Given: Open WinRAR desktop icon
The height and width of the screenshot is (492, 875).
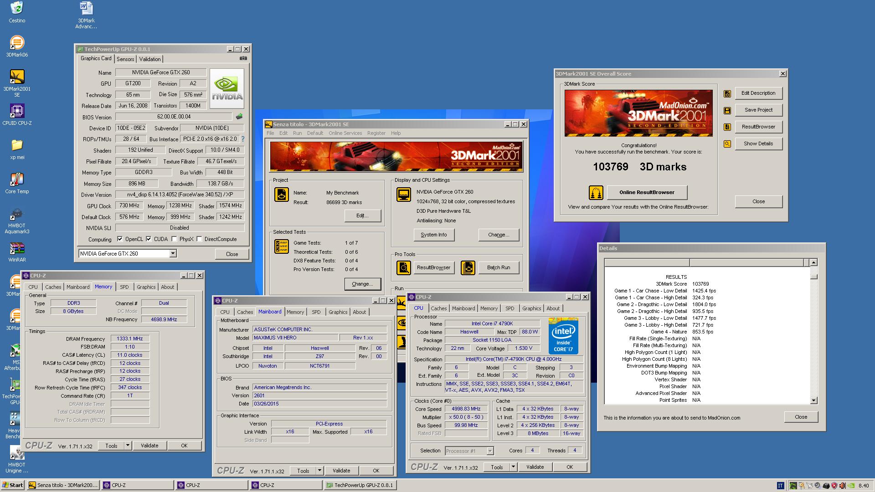Looking at the screenshot, I should pyautogui.click(x=17, y=252).
